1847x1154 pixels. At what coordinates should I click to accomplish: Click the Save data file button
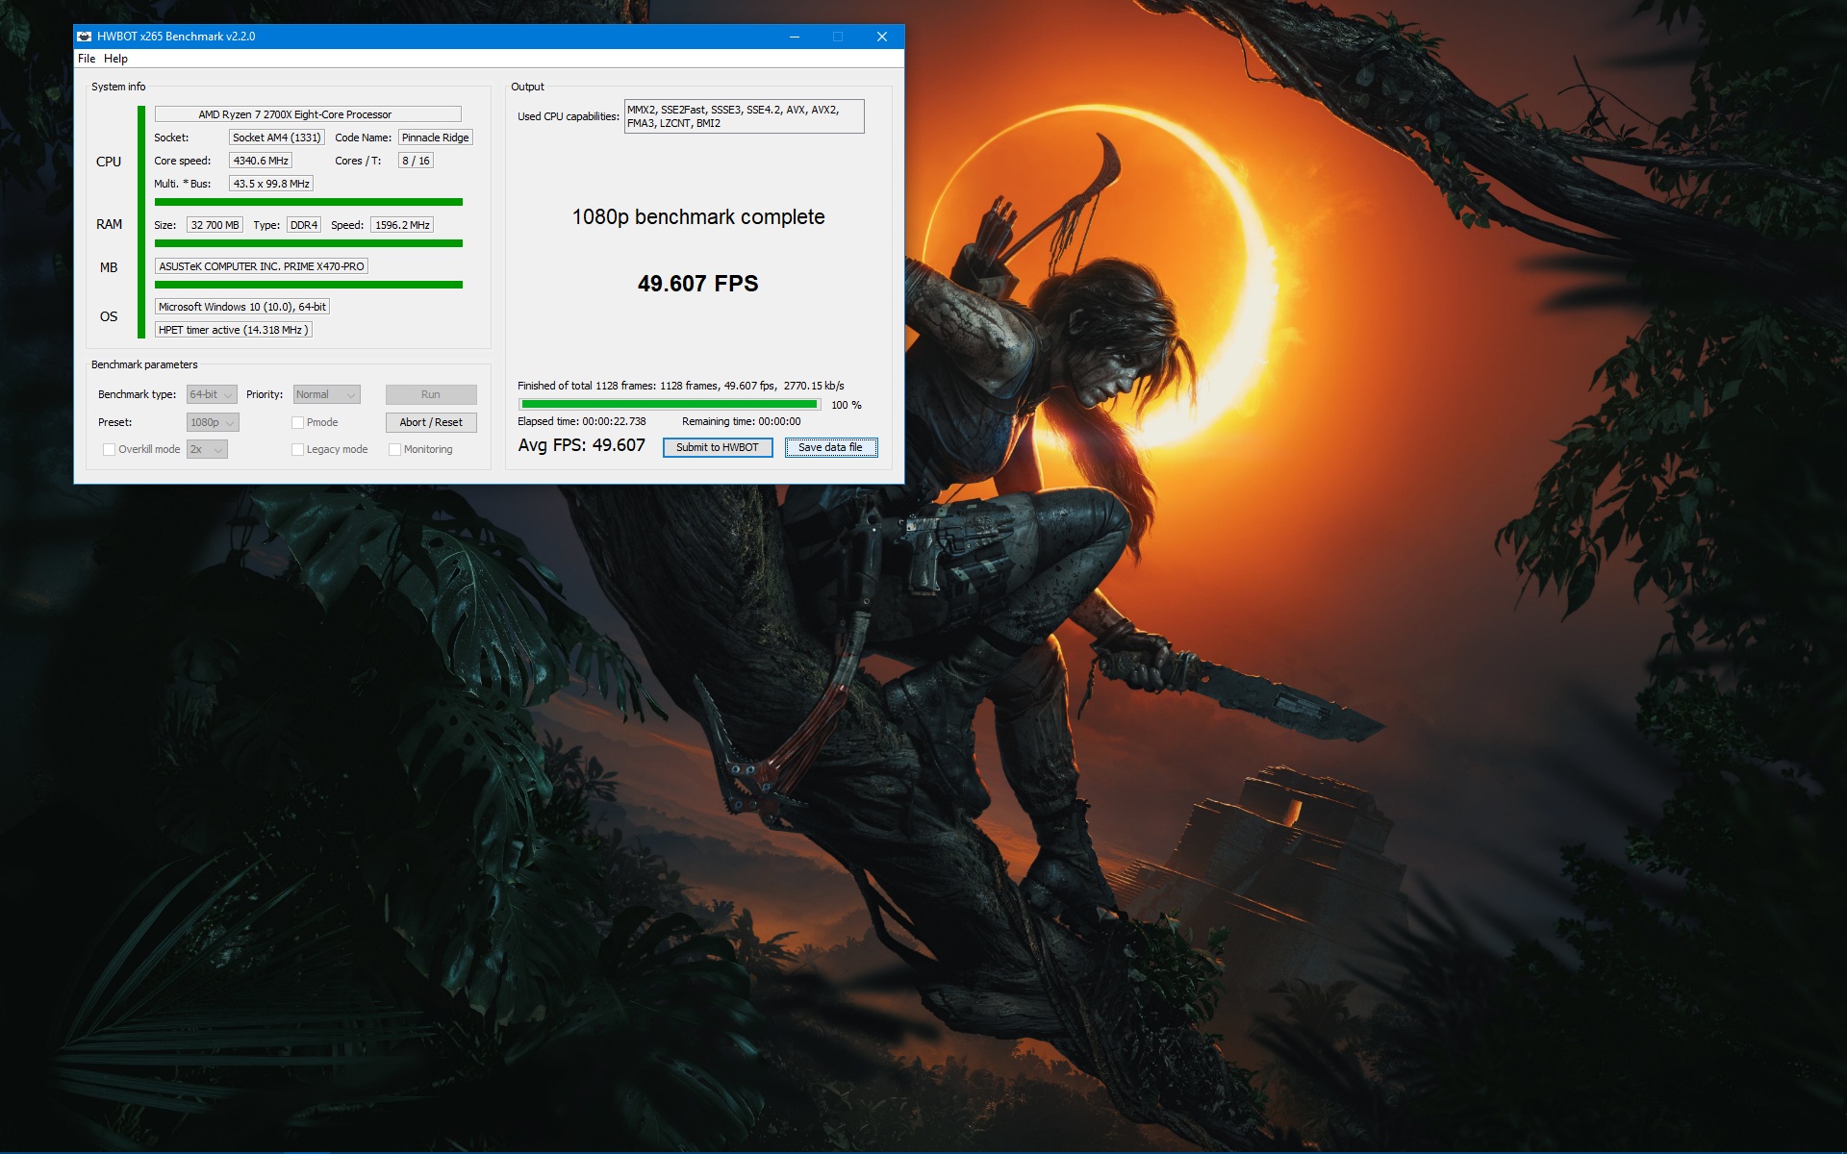pos(831,447)
